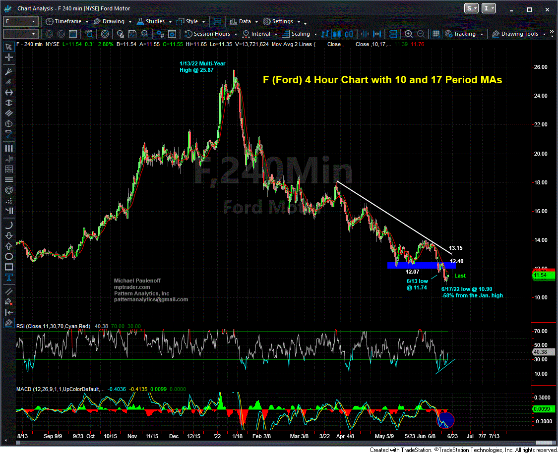558x453 pixels.
Task: Select the parallel lines channel tool
Action: 8,113
